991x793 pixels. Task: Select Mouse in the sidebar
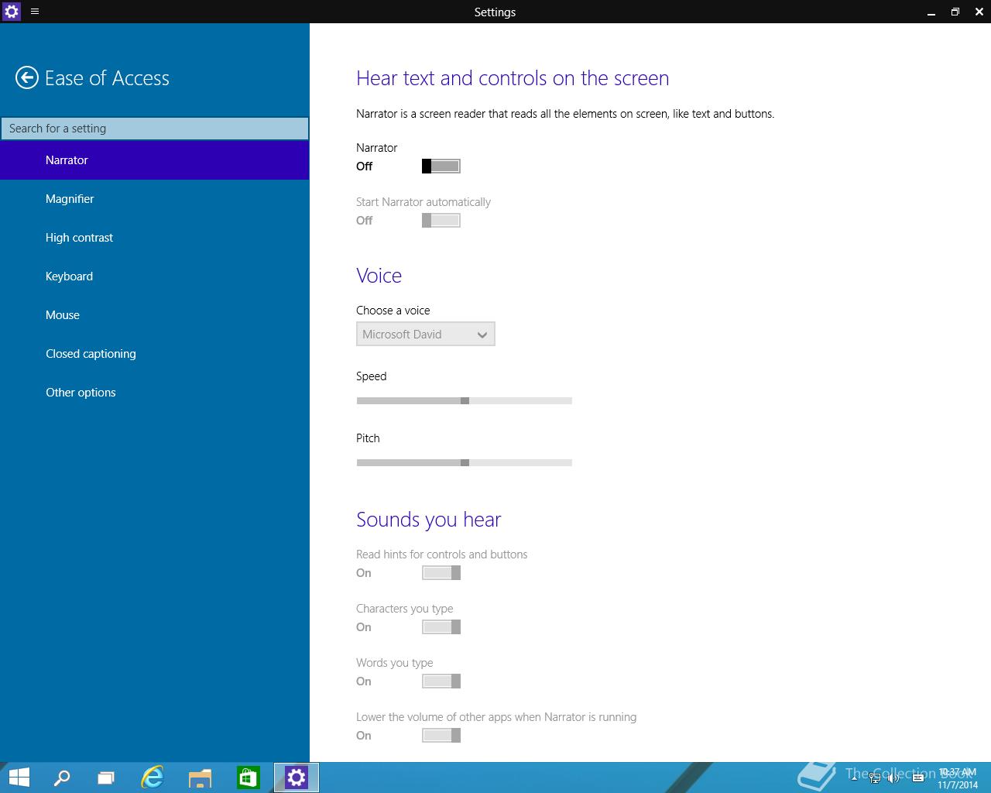point(155,315)
